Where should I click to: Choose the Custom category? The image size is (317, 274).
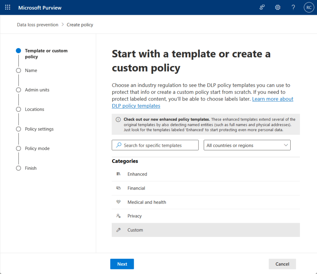click(206, 230)
